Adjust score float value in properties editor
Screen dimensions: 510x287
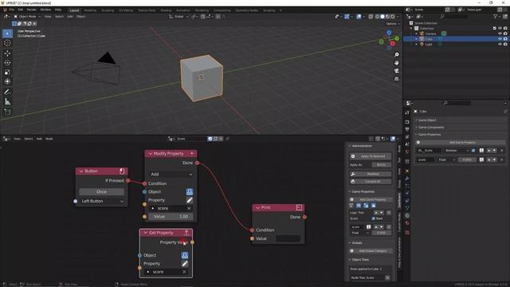coord(468,159)
